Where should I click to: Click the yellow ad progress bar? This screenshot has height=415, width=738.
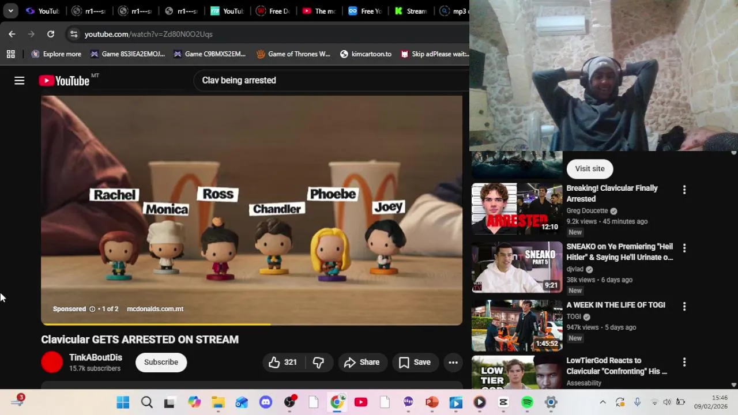pyautogui.click(x=156, y=325)
